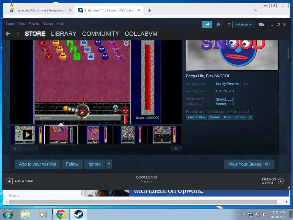This screenshot has width=293, height=220.
Task: Select the fourth screenshot thumbnail
Action: point(130,135)
